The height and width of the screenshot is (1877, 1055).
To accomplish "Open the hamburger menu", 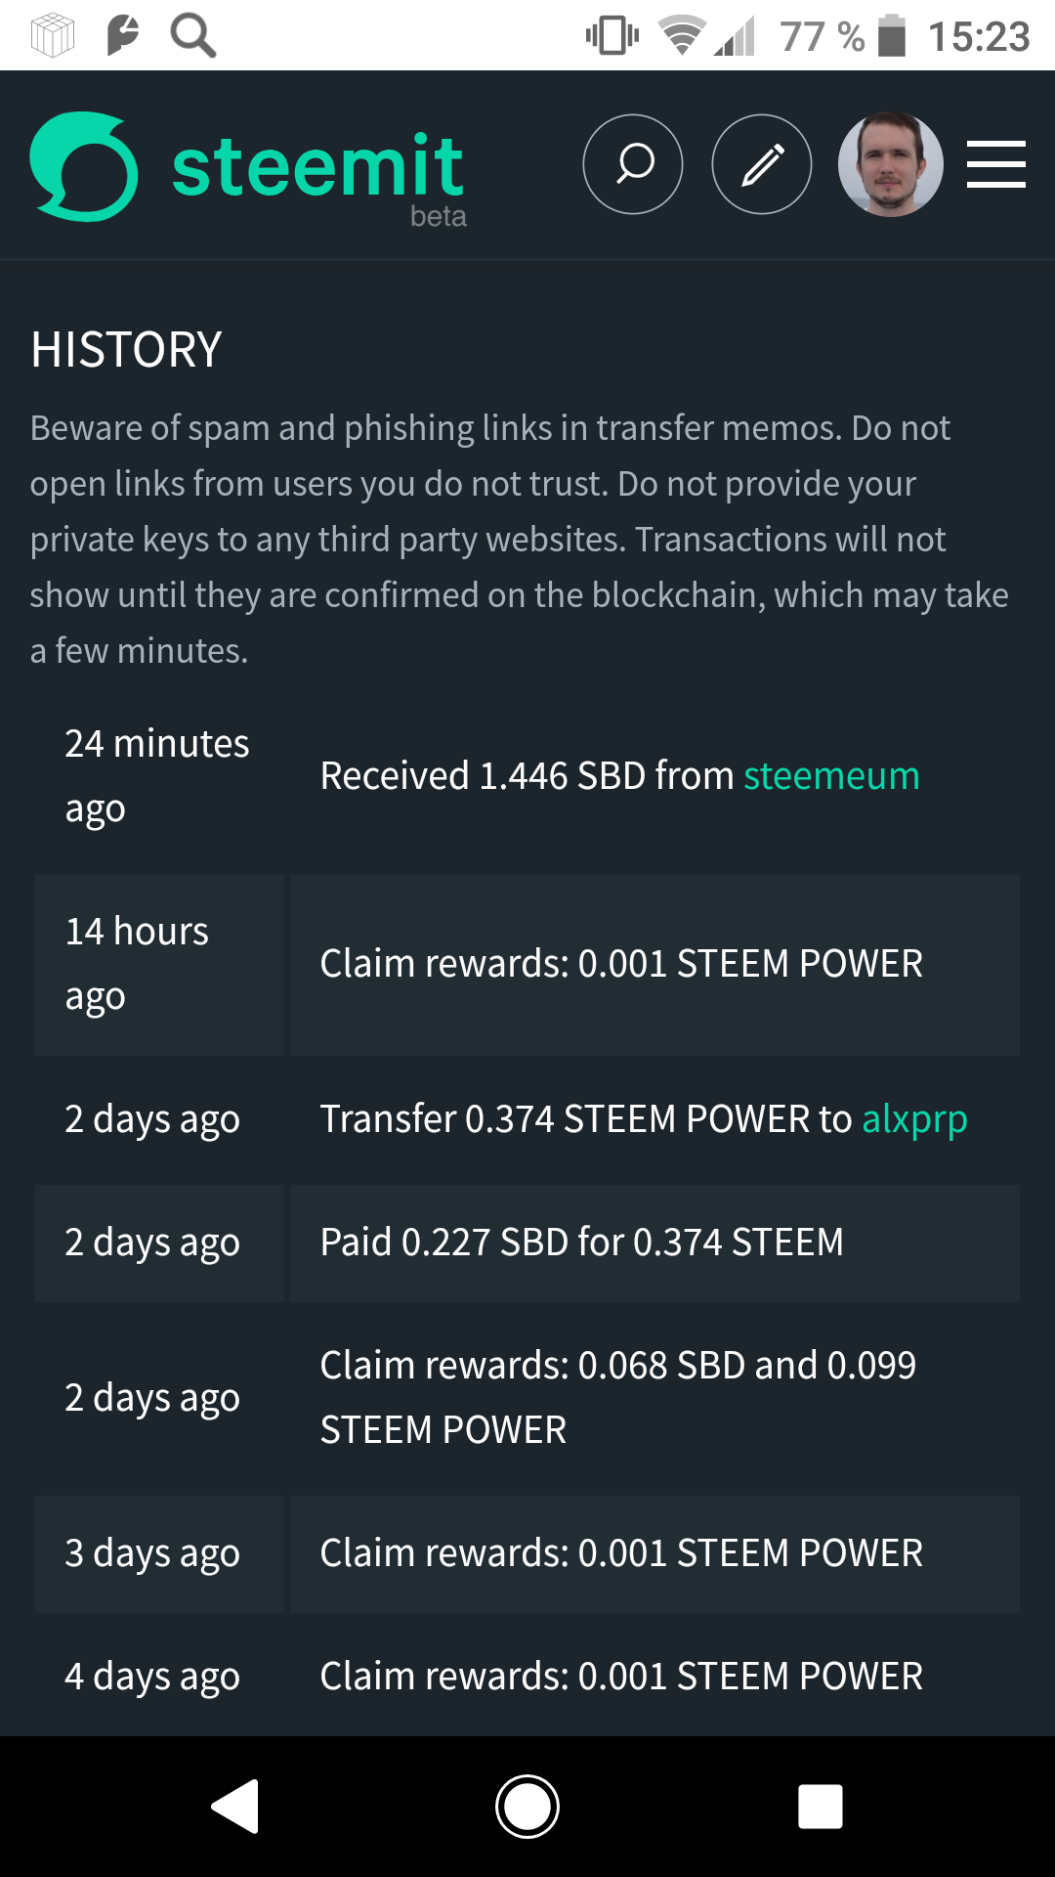I will click(995, 164).
